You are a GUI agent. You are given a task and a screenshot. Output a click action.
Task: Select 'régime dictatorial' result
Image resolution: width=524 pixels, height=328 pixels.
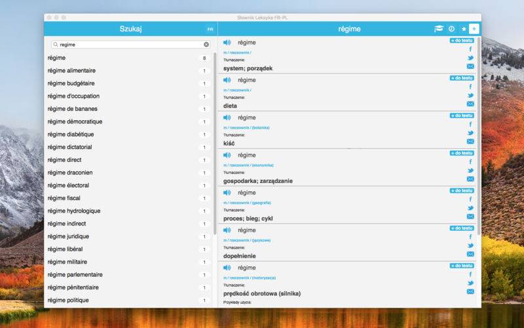128,147
